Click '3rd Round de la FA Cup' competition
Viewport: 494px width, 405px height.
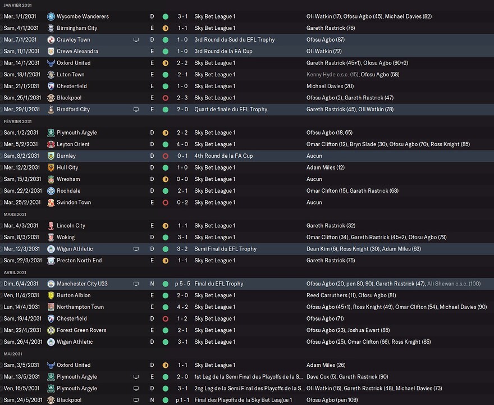[223, 51]
